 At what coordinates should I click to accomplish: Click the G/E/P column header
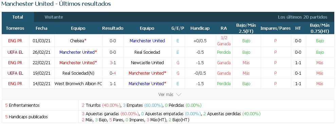pos(178,28)
